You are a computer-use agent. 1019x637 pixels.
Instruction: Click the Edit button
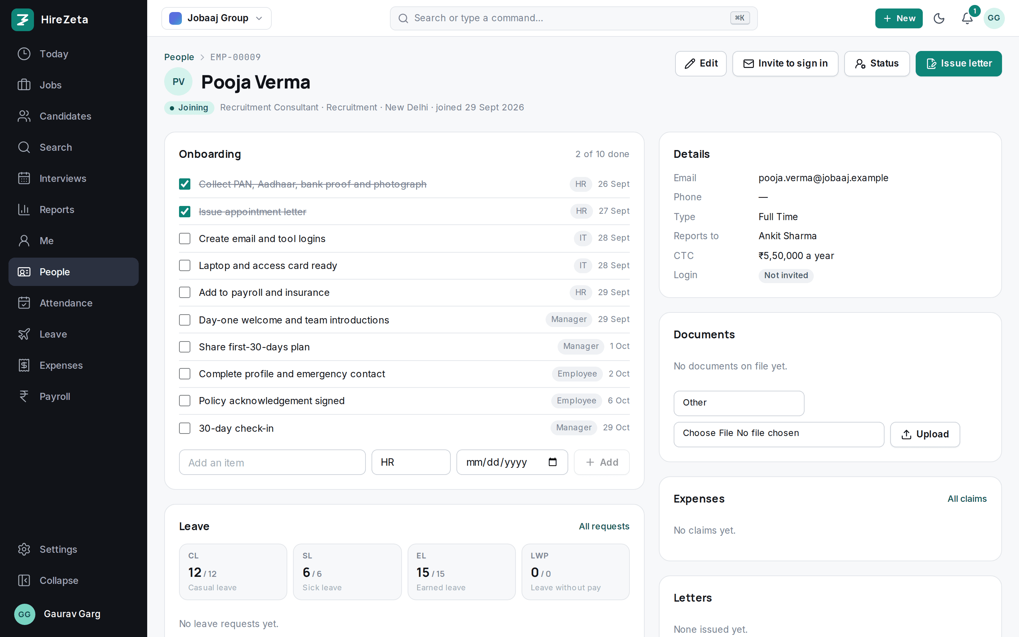tap(701, 64)
